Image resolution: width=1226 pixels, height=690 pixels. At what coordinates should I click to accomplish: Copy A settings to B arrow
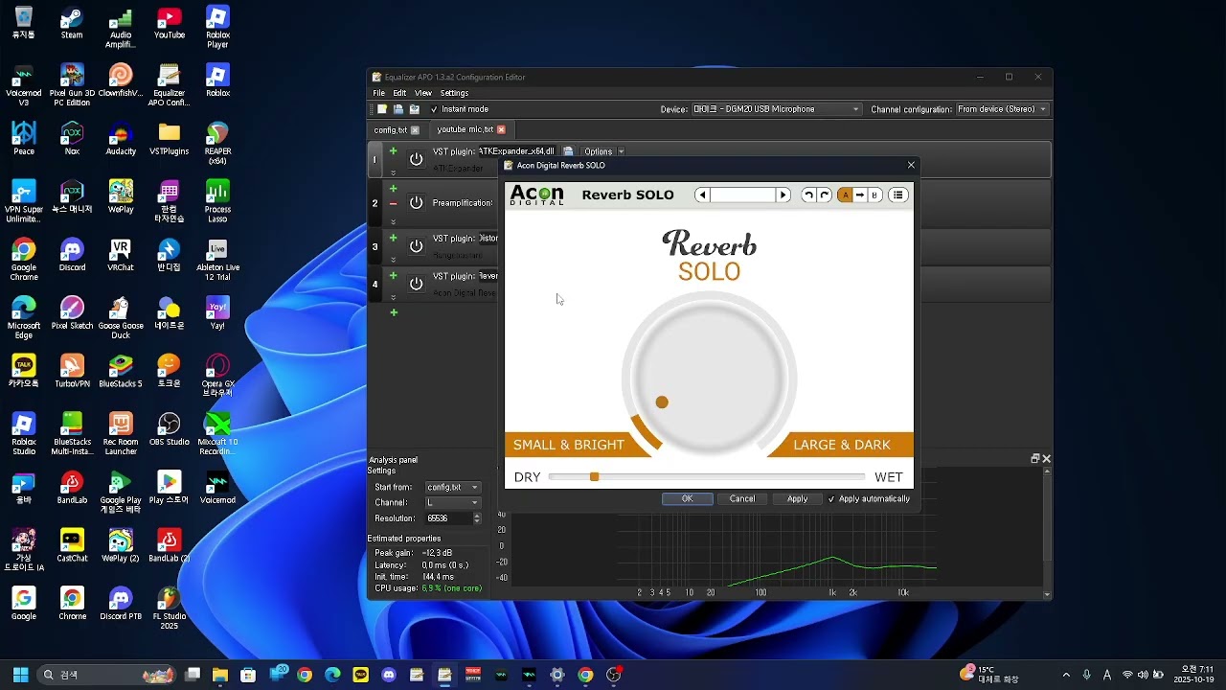[x=860, y=195]
